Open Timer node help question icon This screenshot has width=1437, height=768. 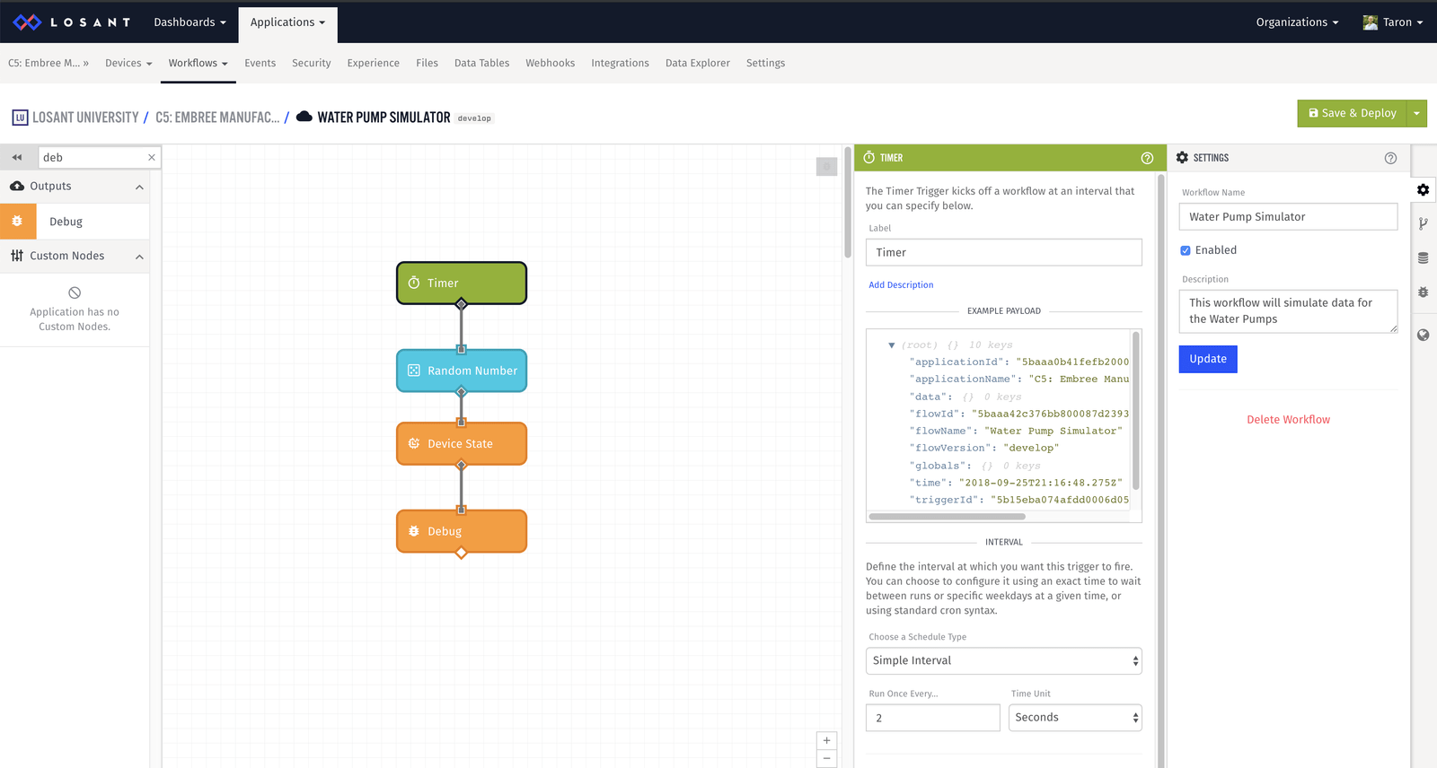pos(1147,158)
